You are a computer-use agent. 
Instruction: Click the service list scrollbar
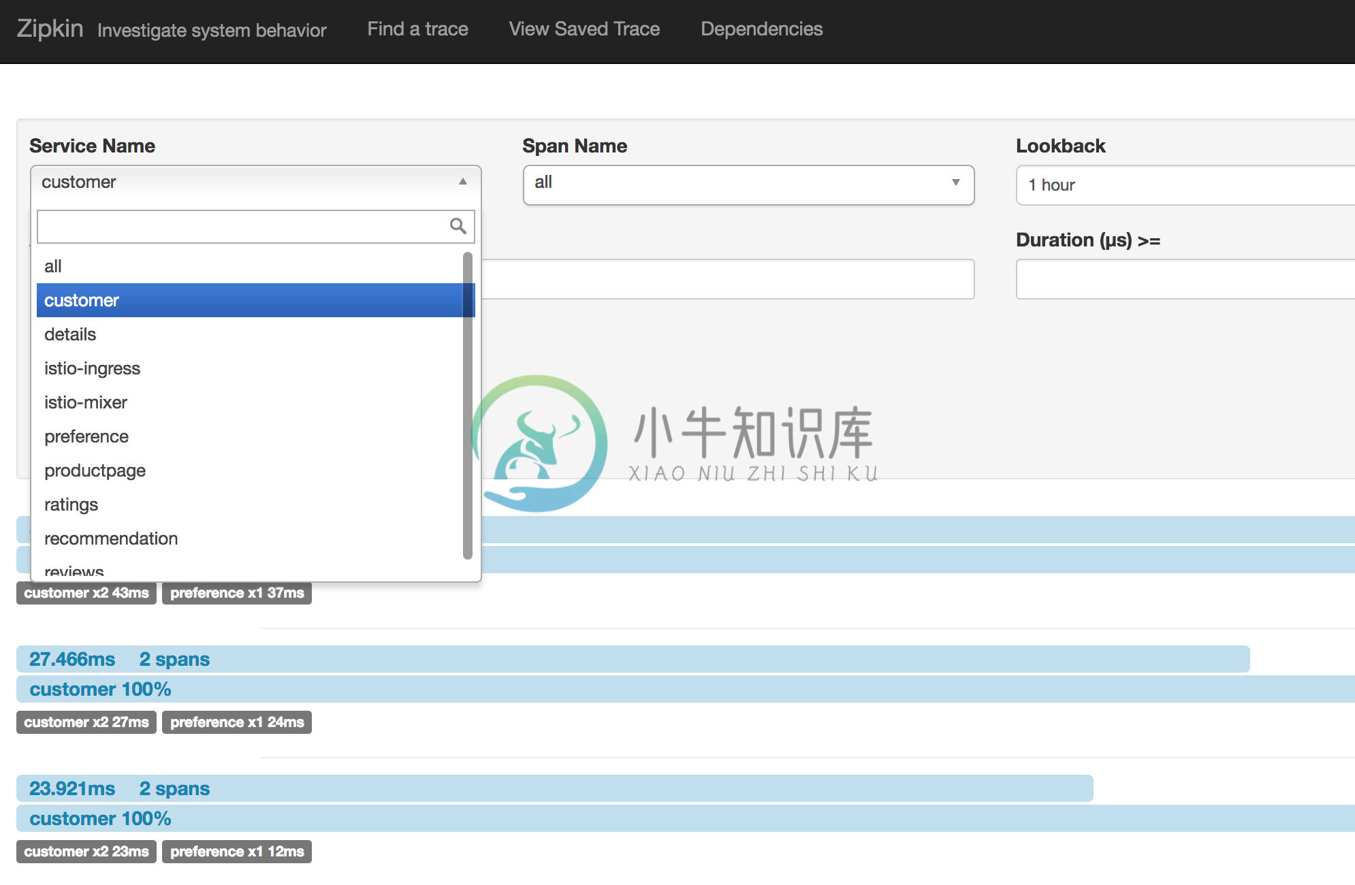[468, 405]
